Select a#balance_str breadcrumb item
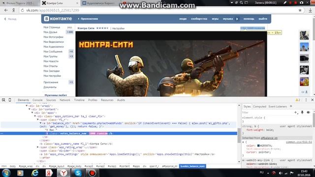This screenshot has height=177, width=315. pos(169,166)
